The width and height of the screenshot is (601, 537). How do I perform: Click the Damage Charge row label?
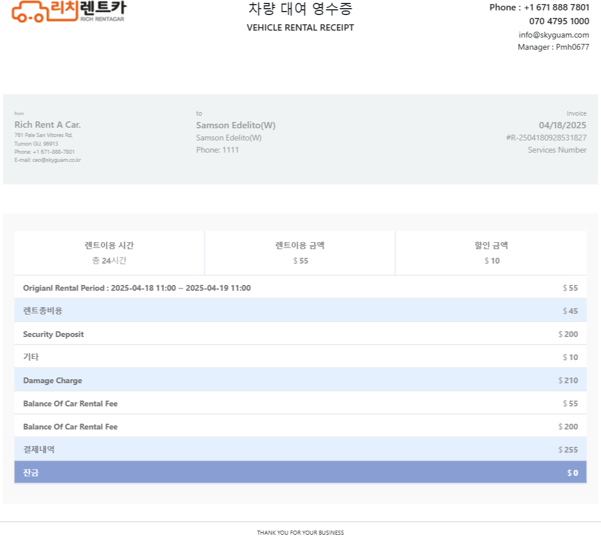[53, 380]
